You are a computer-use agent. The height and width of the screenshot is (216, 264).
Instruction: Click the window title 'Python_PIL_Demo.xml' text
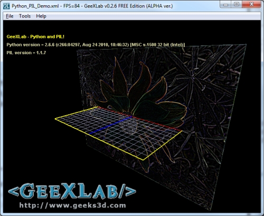click(35, 6)
